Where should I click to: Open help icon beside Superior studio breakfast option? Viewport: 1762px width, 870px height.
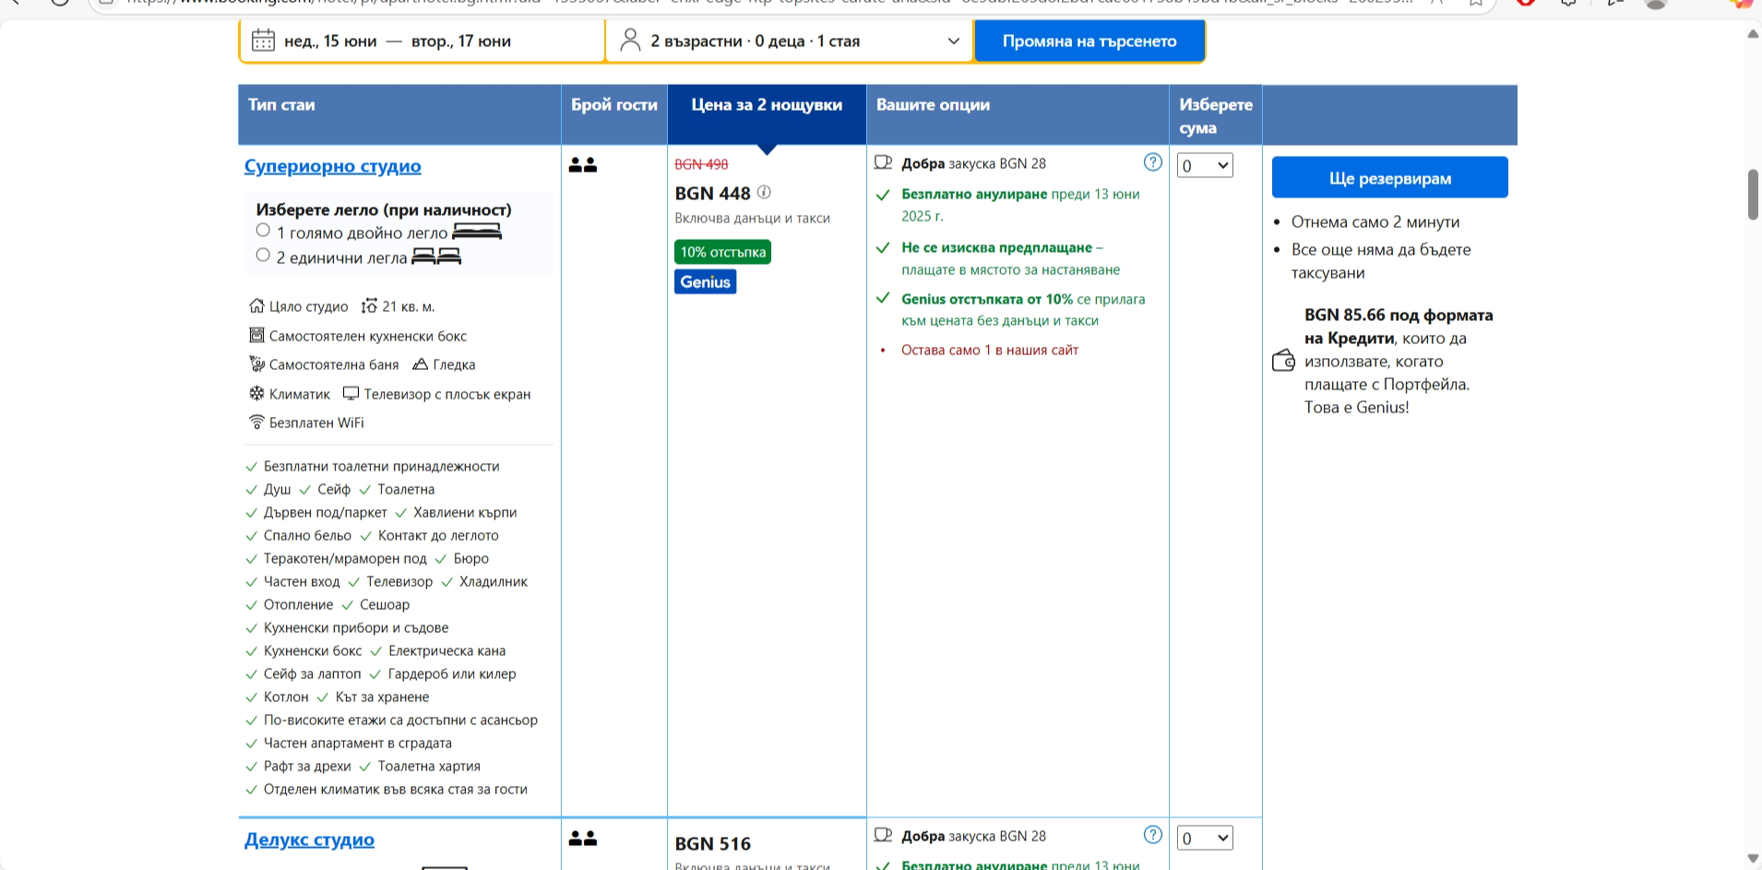[x=1152, y=162]
